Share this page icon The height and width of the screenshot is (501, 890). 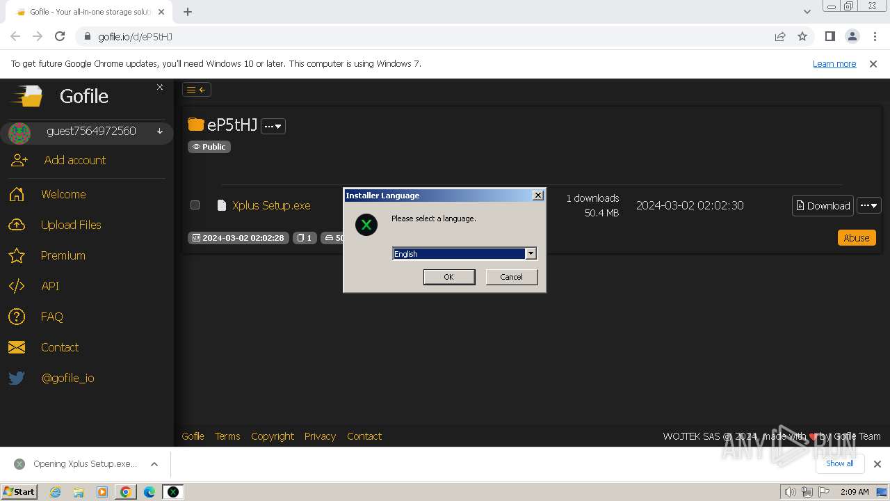tap(780, 36)
